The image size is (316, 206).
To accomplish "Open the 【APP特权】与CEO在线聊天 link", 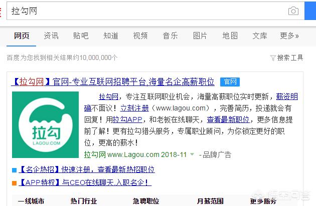I will tap(85, 182).
